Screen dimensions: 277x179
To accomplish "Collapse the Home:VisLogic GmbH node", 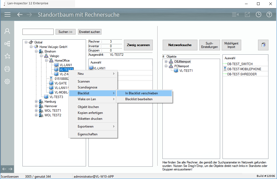I will [x=31, y=47].
